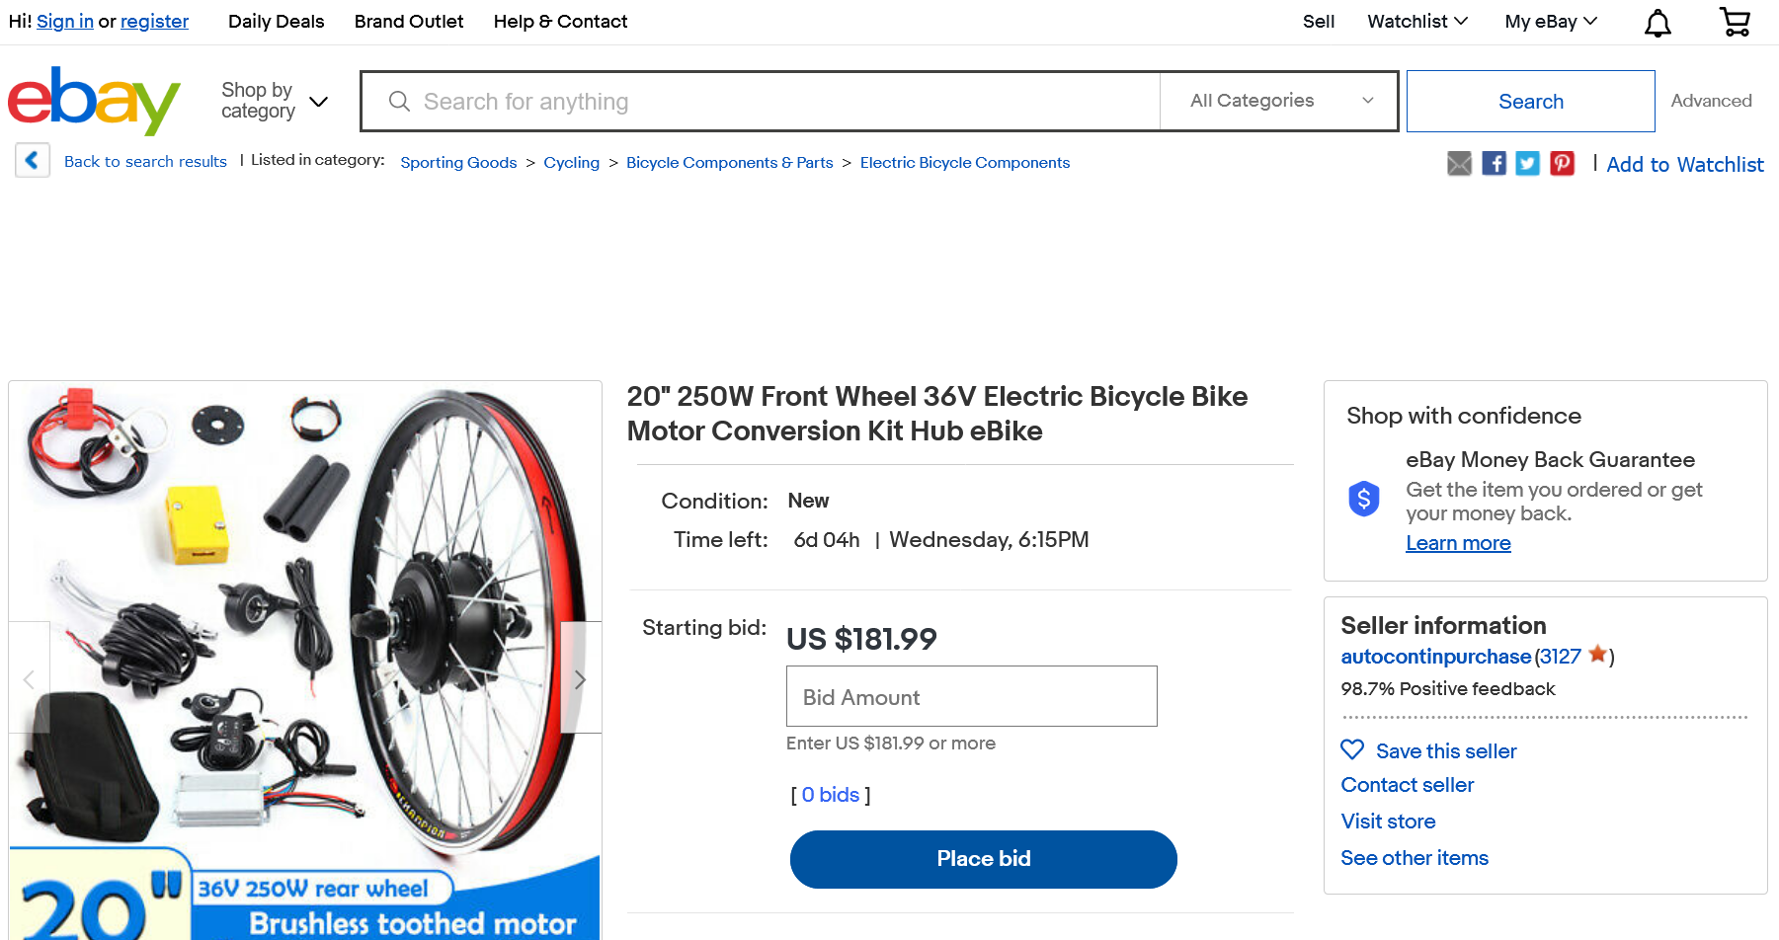The width and height of the screenshot is (1779, 940).
Task: Share listing on Pinterest
Action: [1562, 164]
